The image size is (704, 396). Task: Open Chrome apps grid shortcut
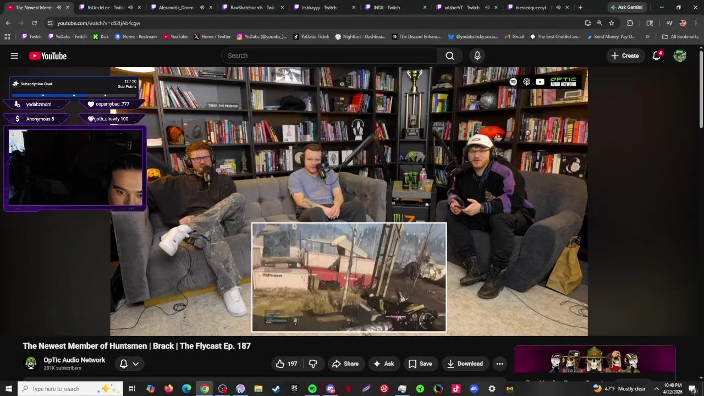pyautogui.click(x=7, y=37)
